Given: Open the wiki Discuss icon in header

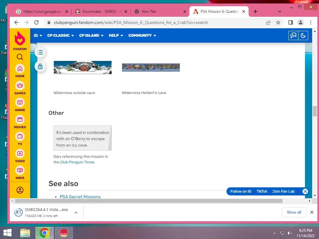Looking at the screenshot, I should 293,35.
